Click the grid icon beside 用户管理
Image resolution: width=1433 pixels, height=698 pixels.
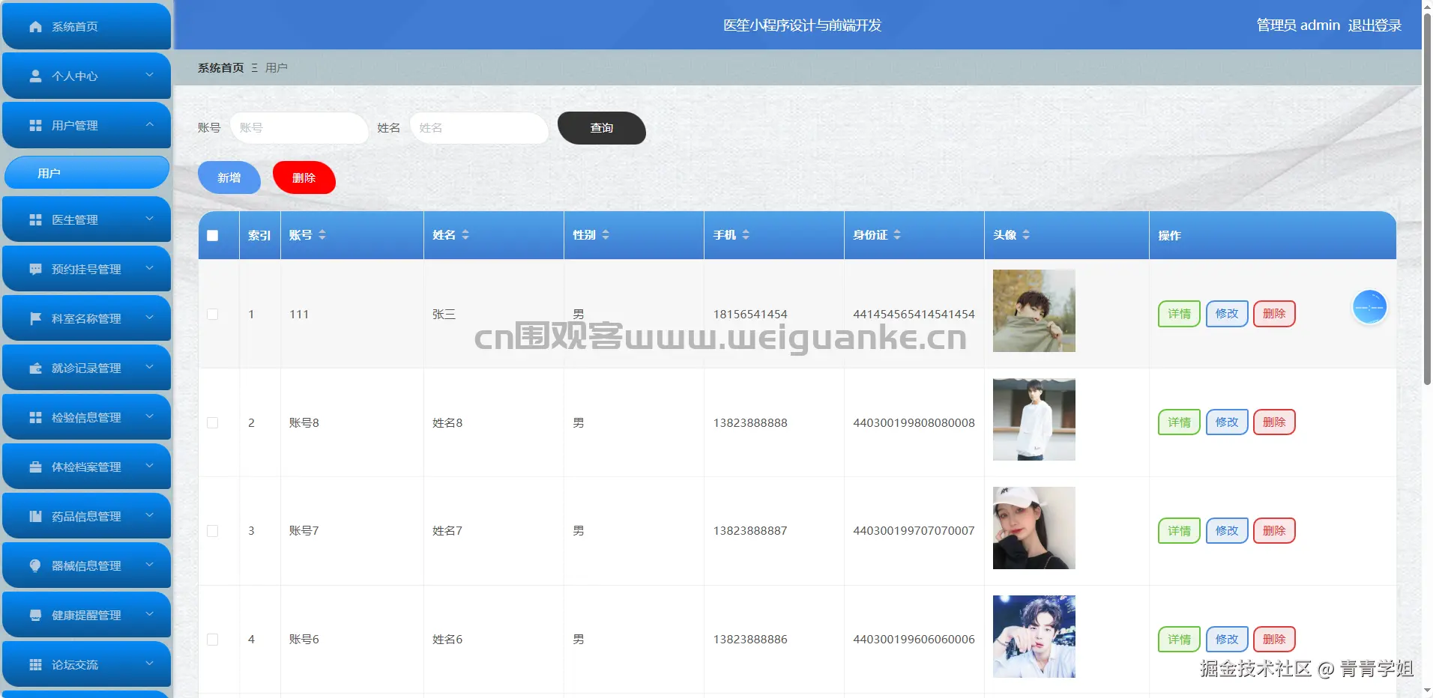(35, 126)
